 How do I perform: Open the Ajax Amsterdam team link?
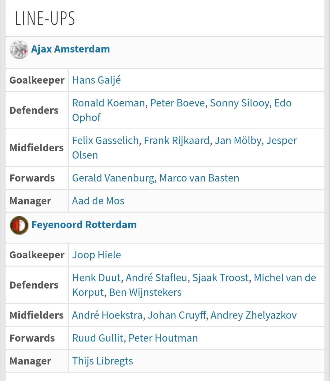point(71,49)
